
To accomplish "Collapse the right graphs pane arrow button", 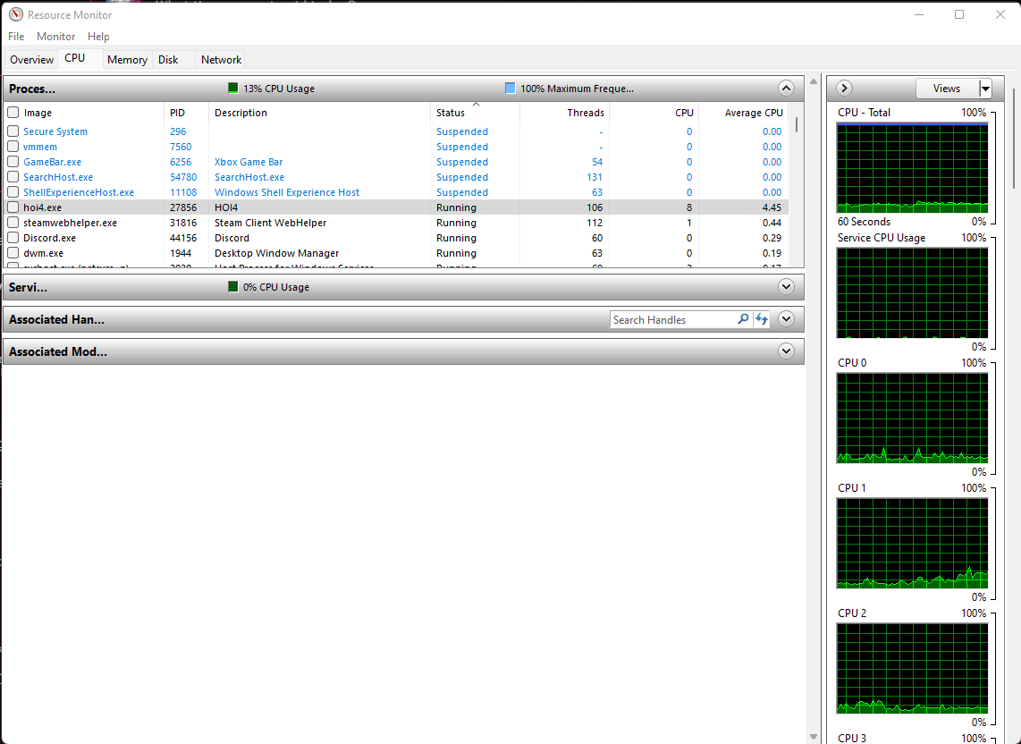I will 844,89.
